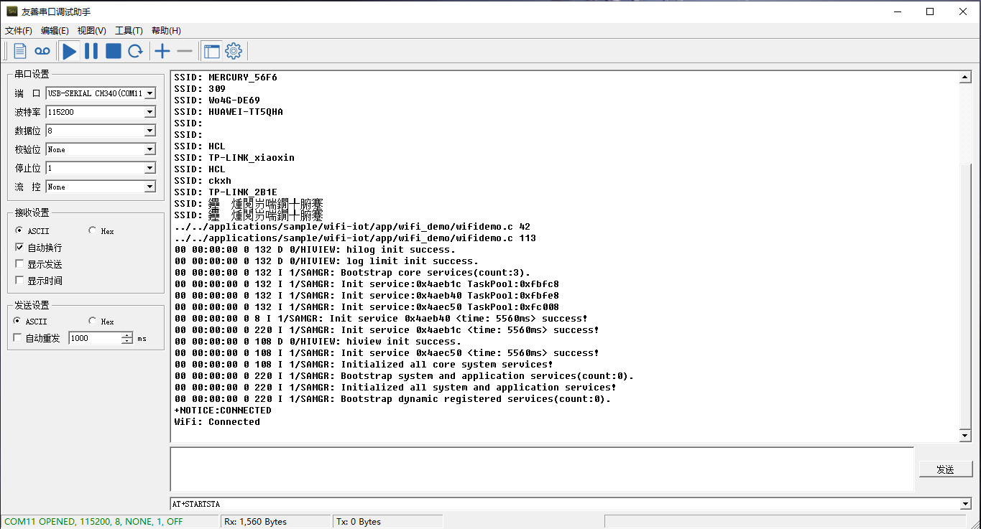981x529 pixels.
Task: Click the SSID: MERCURY_56F6 line
Action: click(x=226, y=78)
